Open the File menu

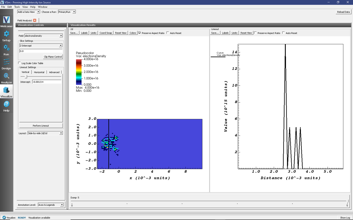3,7
